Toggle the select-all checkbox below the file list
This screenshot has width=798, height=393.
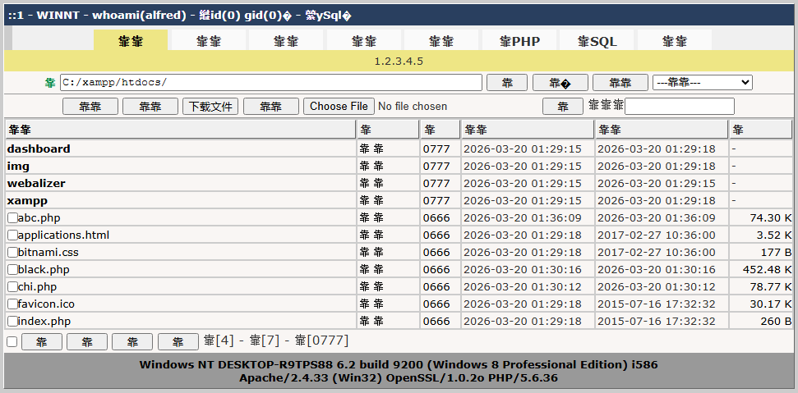click(12, 341)
